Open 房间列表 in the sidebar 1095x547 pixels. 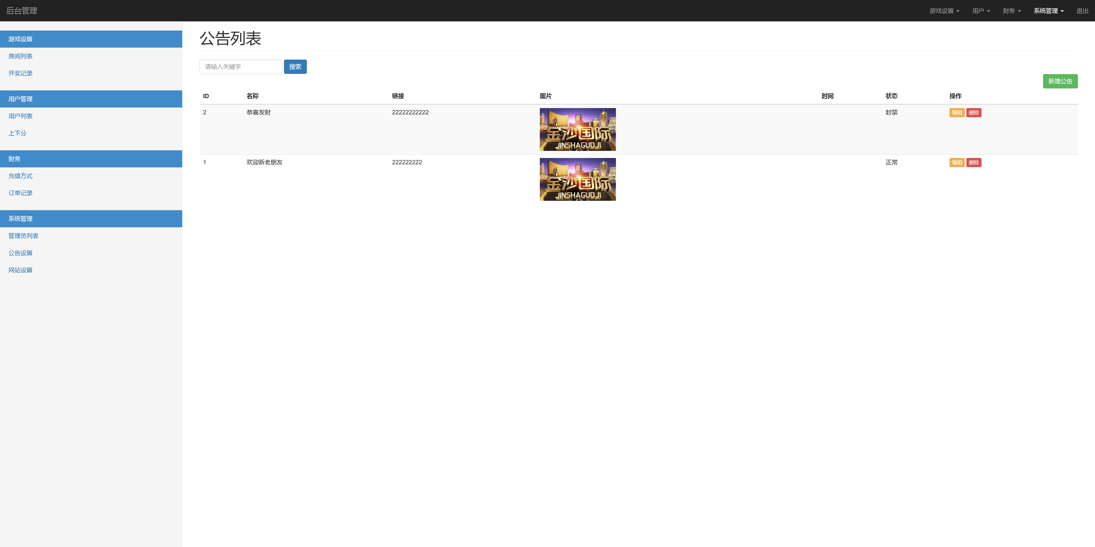[x=21, y=56]
